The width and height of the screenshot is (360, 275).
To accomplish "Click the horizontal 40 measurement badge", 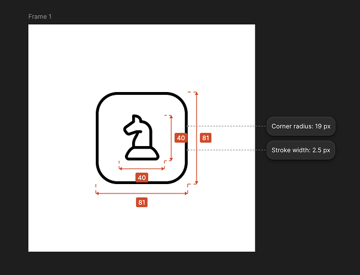I will [x=141, y=177].
